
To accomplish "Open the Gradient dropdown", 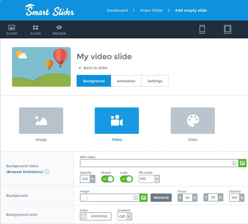I will [x=125, y=216].
